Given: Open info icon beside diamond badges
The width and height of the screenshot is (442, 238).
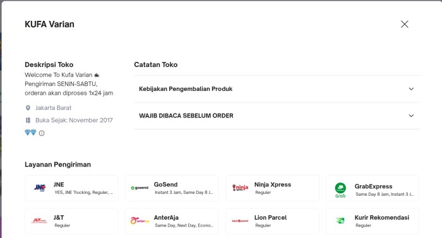Looking at the screenshot, I should point(42,133).
